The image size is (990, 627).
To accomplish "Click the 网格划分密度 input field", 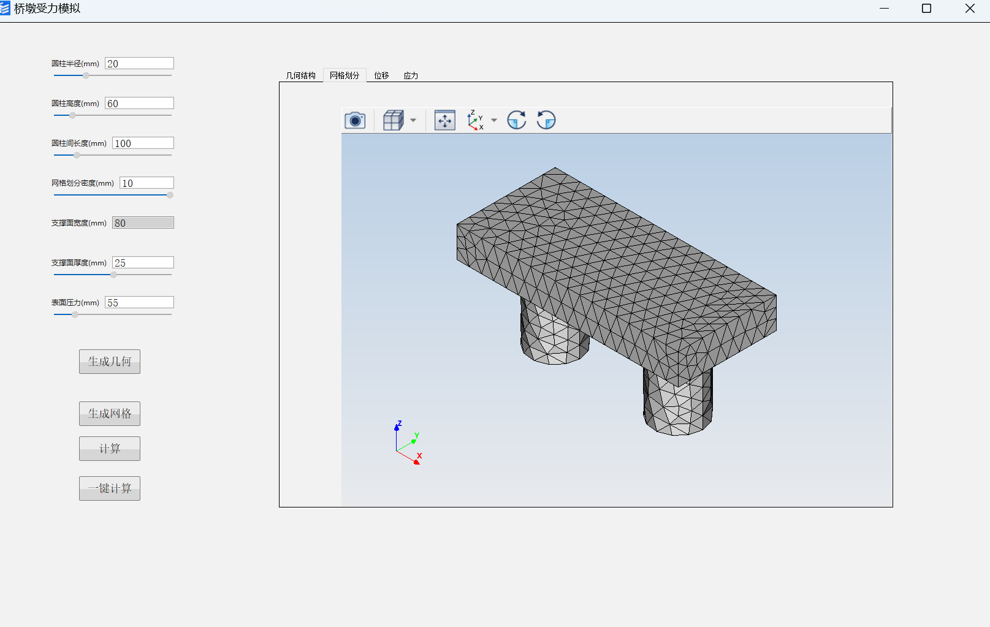I will (x=147, y=183).
